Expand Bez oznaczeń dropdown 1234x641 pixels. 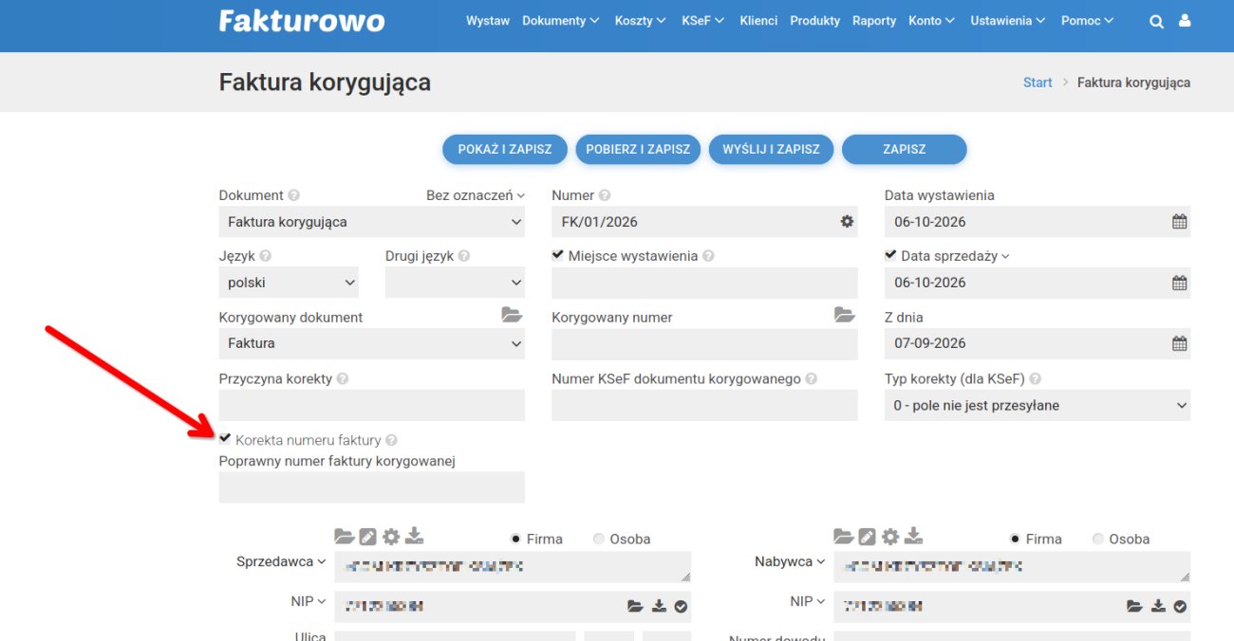(x=476, y=195)
